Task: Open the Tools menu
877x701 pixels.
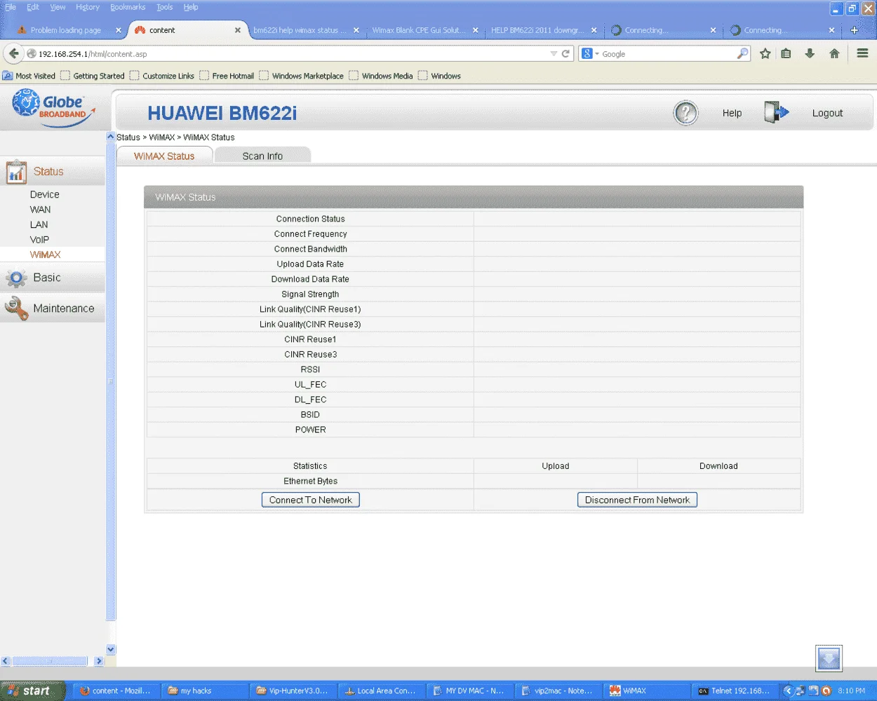Action: click(x=164, y=7)
